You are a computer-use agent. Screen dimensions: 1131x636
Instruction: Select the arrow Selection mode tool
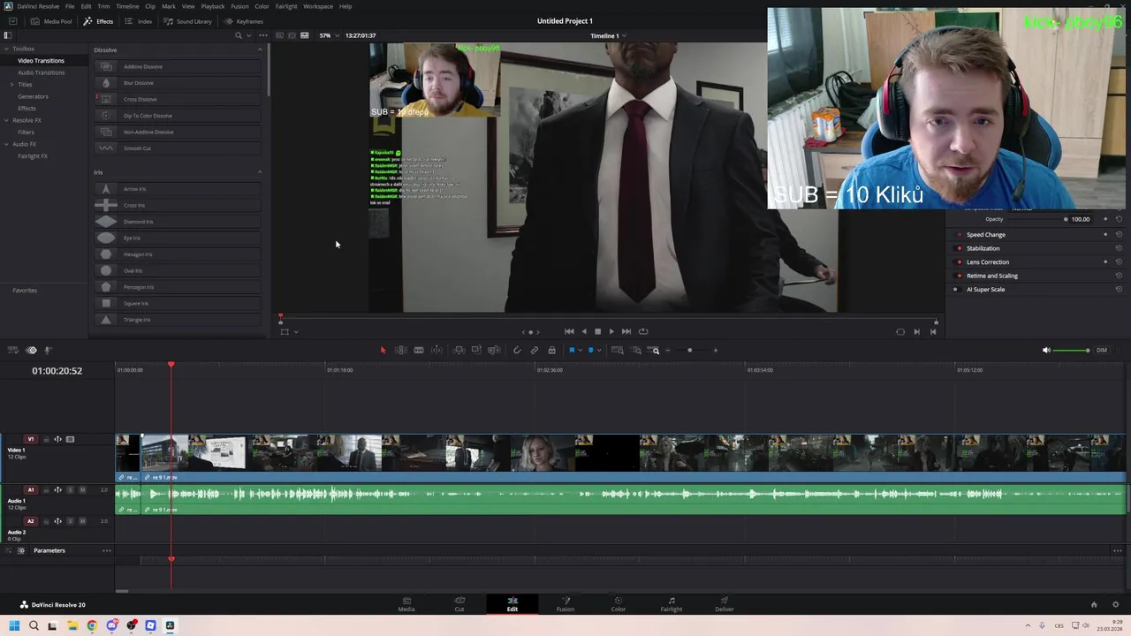[x=383, y=350]
